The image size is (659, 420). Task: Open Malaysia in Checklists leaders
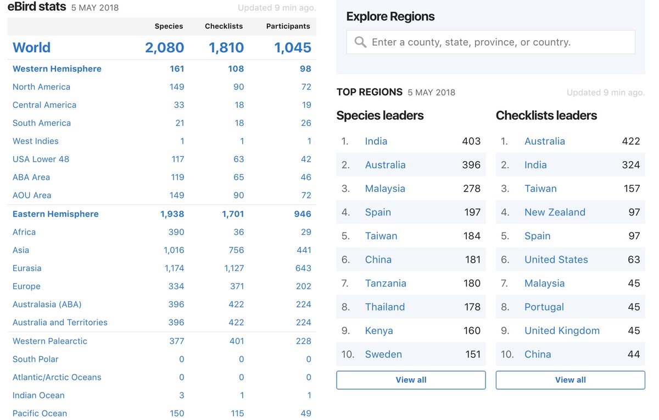tap(544, 283)
